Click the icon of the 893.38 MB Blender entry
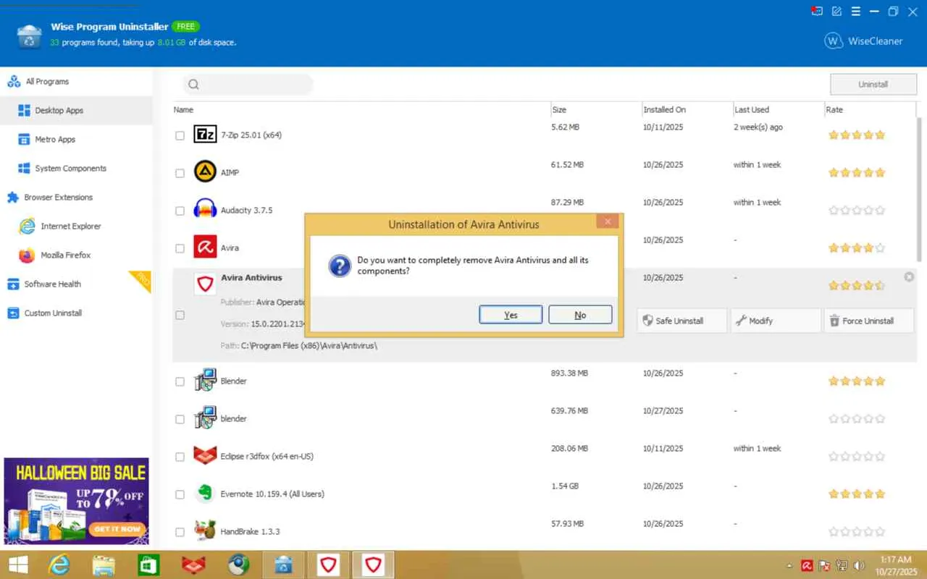This screenshot has width=927, height=579. pos(205,381)
